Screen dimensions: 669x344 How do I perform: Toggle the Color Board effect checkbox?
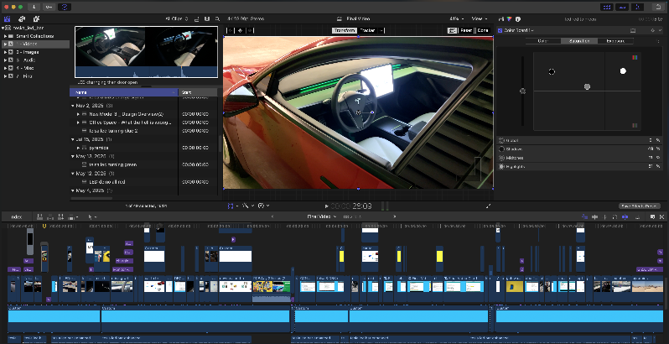pos(500,30)
